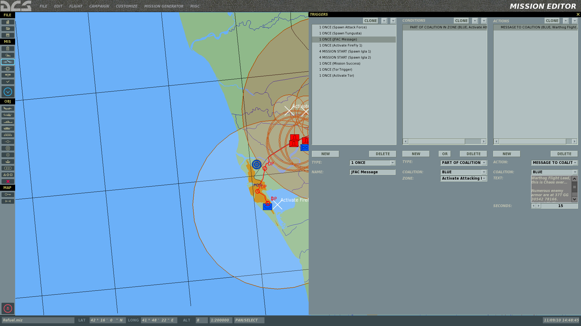Select the concentric-circles trigger zone tool
This screenshot has width=581, height=326.
point(8,148)
